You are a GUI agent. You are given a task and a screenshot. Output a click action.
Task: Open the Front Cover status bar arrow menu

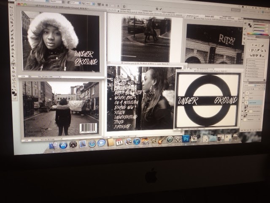pos(60,77)
